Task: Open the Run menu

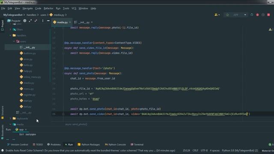Action: coord(58,9)
